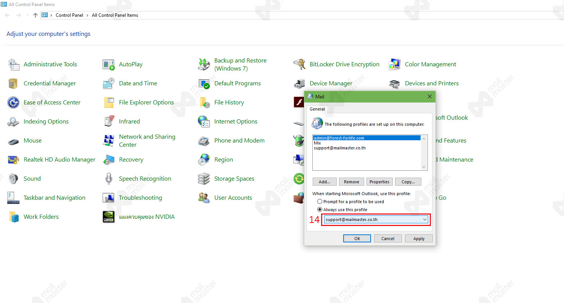564x303 pixels.
Task: Open the Network and Sharing Center icon
Action: coord(109,141)
